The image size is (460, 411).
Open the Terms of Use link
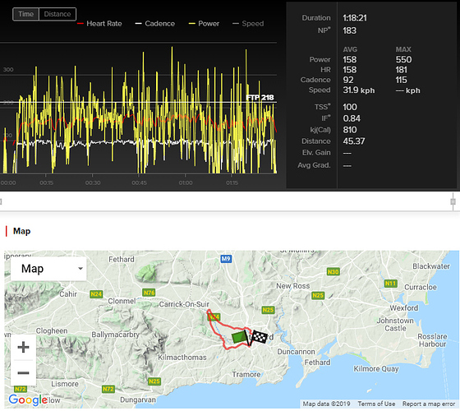pos(376,404)
